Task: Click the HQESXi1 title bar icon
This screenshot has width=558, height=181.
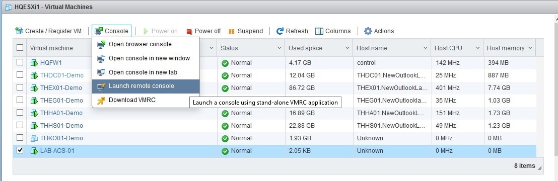Action: tap(8, 7)
